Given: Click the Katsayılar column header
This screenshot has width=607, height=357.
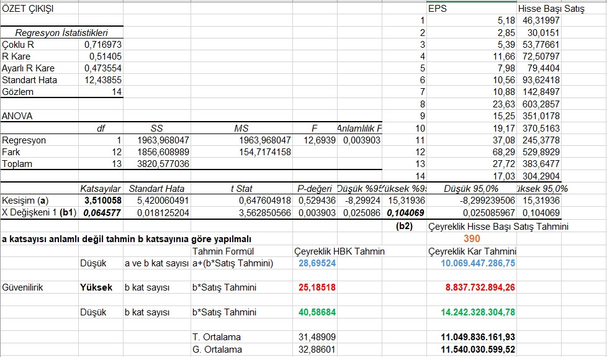Looking at the screenshot, I should point(101,189).
